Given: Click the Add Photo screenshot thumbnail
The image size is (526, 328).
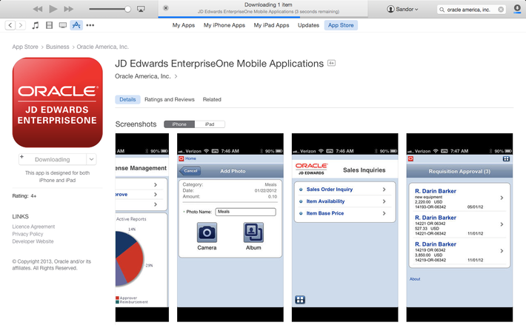Looking at the screenshot, I should point(230,227).
